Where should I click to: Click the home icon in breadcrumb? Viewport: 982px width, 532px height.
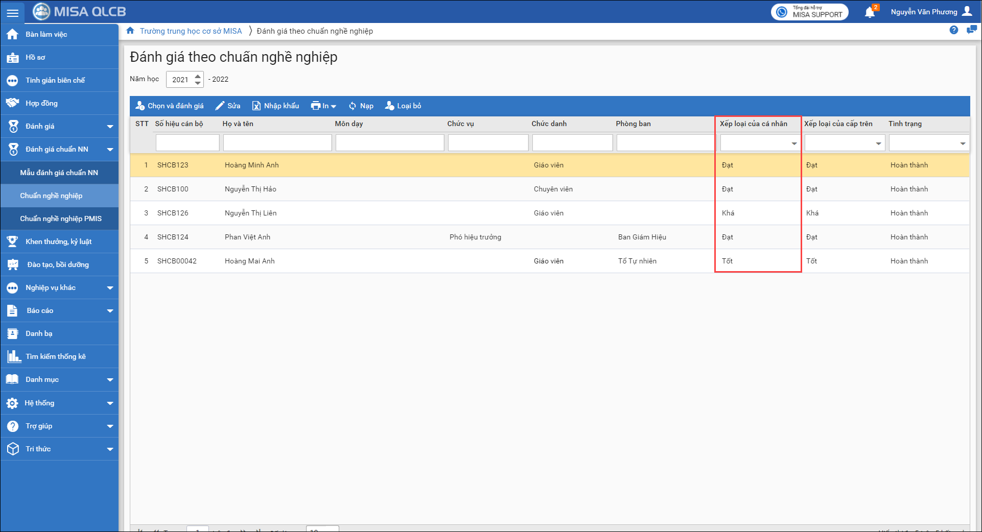click(130, 31)
